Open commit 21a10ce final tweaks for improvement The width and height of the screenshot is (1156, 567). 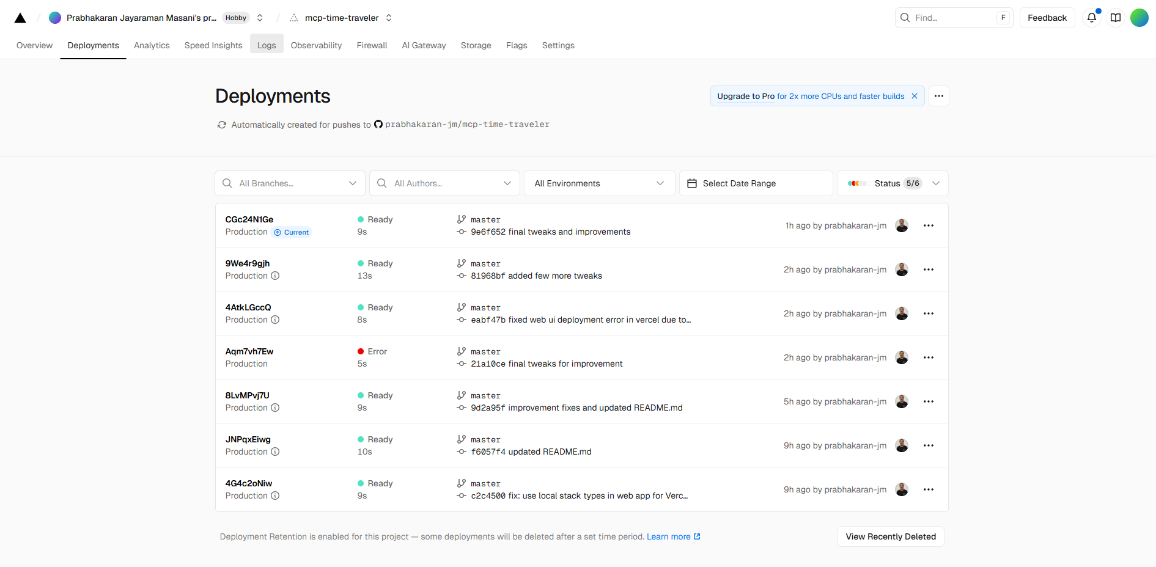click(x=547, y=364)
